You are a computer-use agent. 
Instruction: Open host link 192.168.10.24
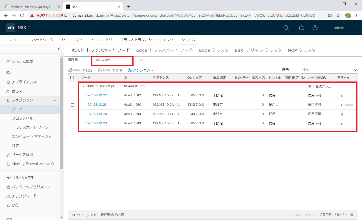pos(96,114)
